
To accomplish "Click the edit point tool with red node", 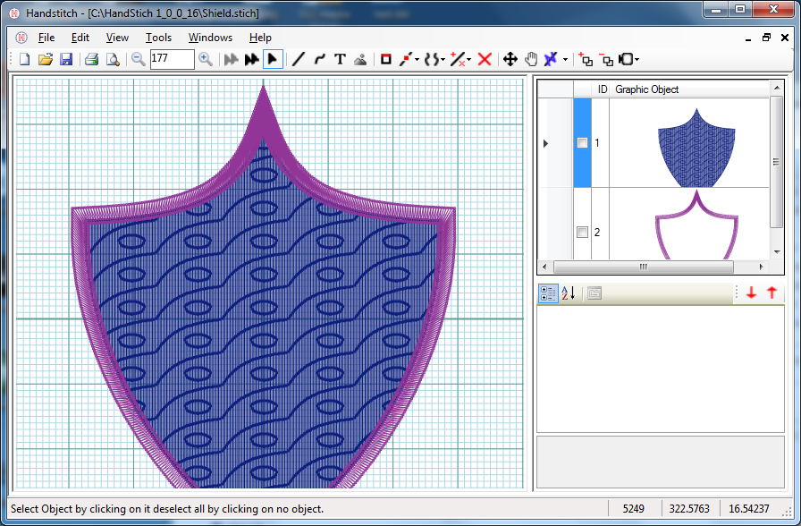I will click(x=406, y=59).
